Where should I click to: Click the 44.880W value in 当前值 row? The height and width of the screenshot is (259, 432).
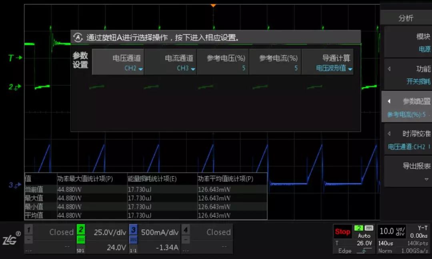(x=69, y=189)
